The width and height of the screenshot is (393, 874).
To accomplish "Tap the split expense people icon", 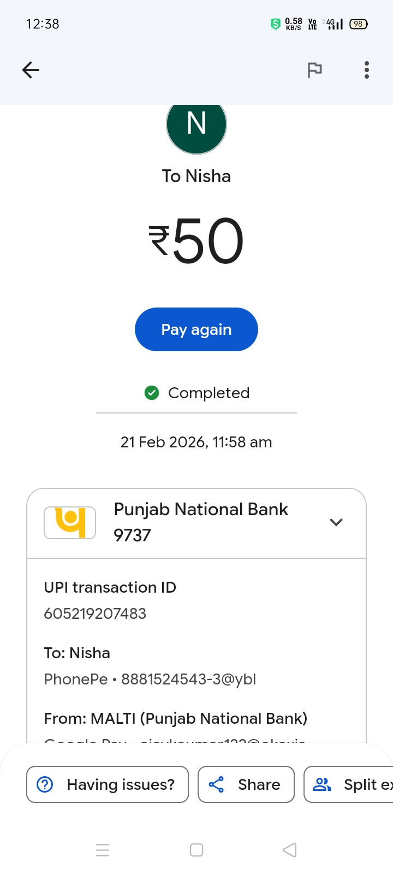I will [x=321, y=784].
